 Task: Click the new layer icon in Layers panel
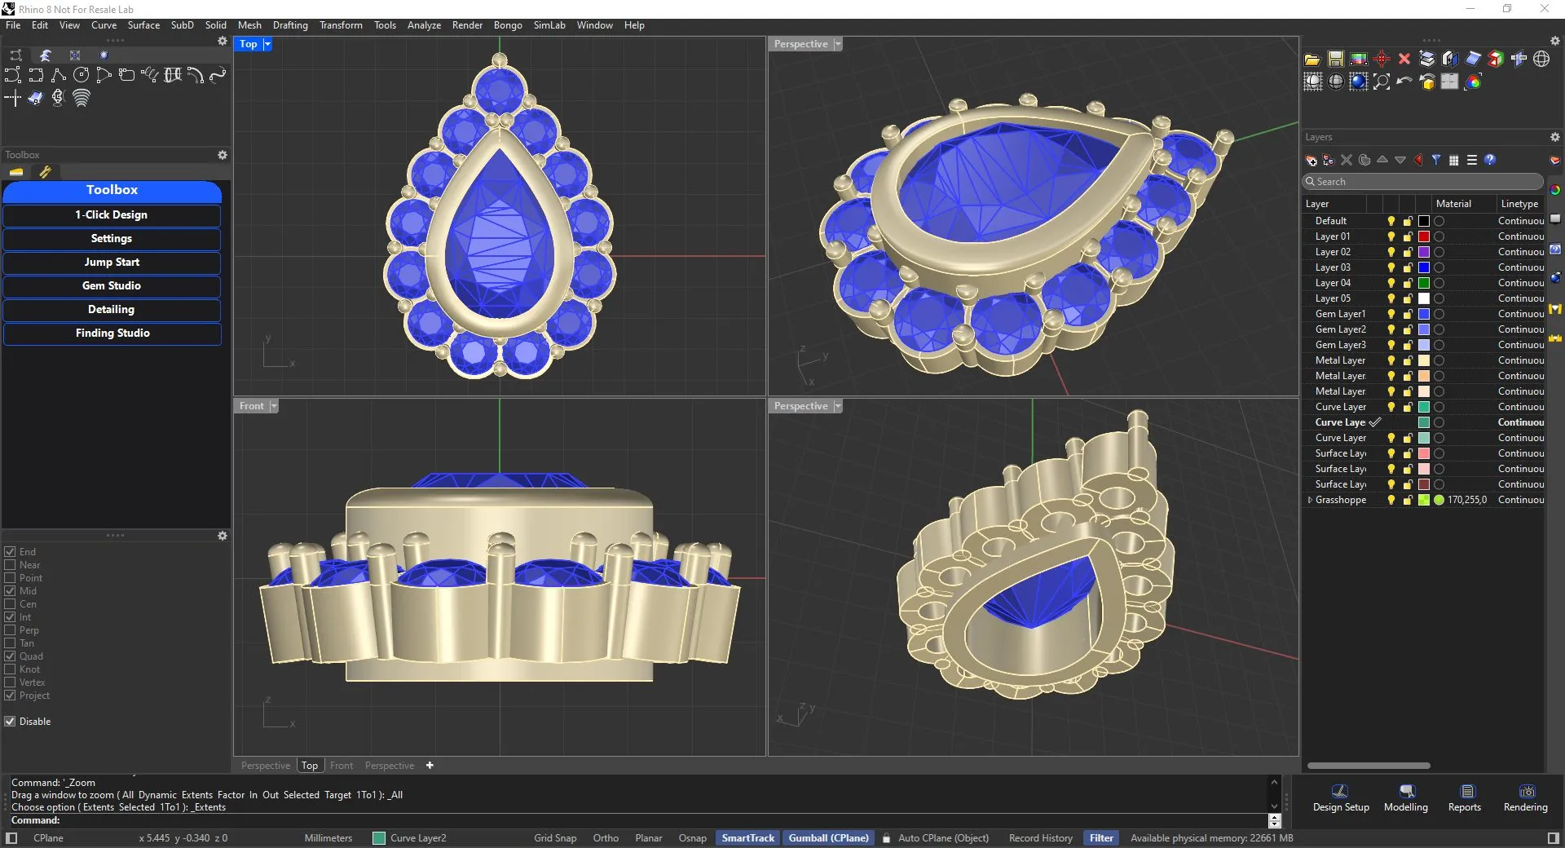[x=1311, y=160]
